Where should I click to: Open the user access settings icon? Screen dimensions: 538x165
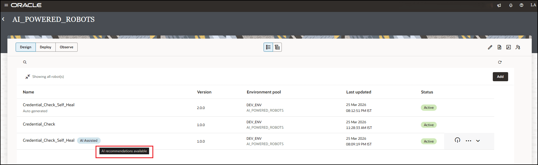pyautogui.click(x=518, y=47)
